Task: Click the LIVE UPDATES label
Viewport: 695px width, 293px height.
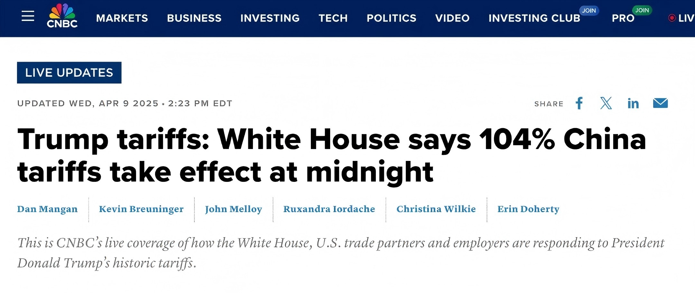Action: point(69,73)
